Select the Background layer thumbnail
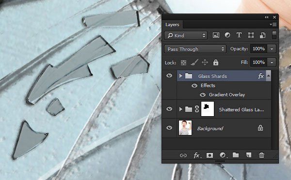This screenshot has height=180, width=291. click(x=185, y=128)
